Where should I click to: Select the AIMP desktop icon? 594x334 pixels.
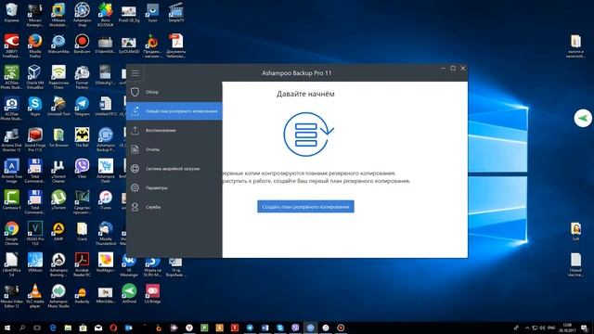pyautogui.click(x=58, y=231)
